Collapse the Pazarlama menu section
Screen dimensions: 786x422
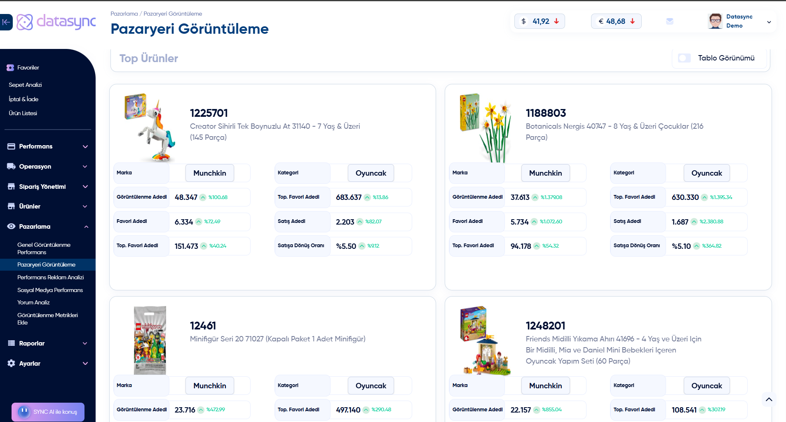[x=86, y=227]
